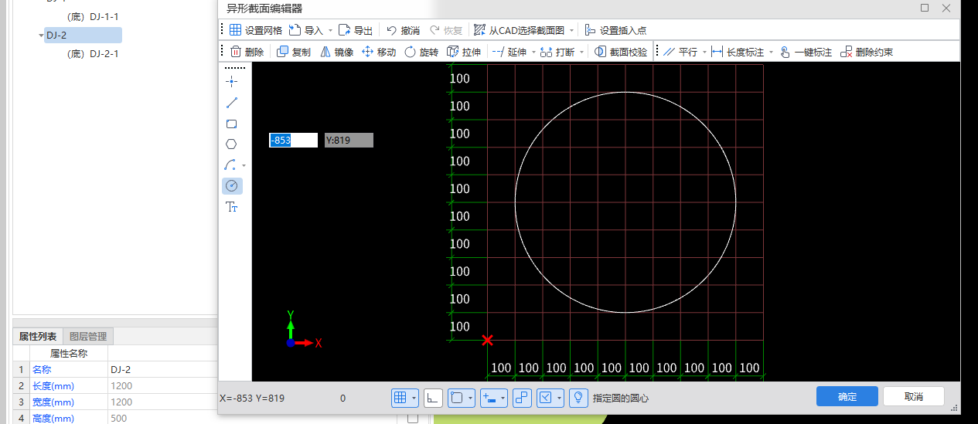The width and height of the screenshot is (978, 424).
Task: Run 截面校验 section check
Action: (621, 52)
